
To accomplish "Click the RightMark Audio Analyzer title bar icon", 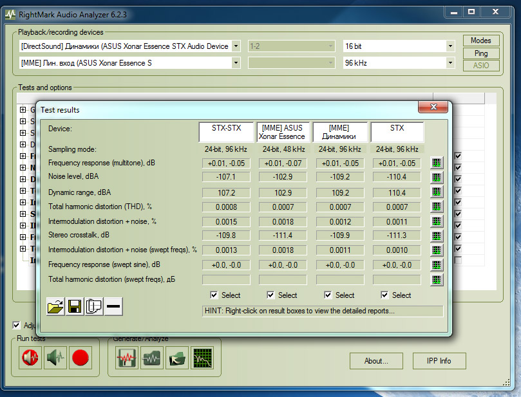I will 10,14.
